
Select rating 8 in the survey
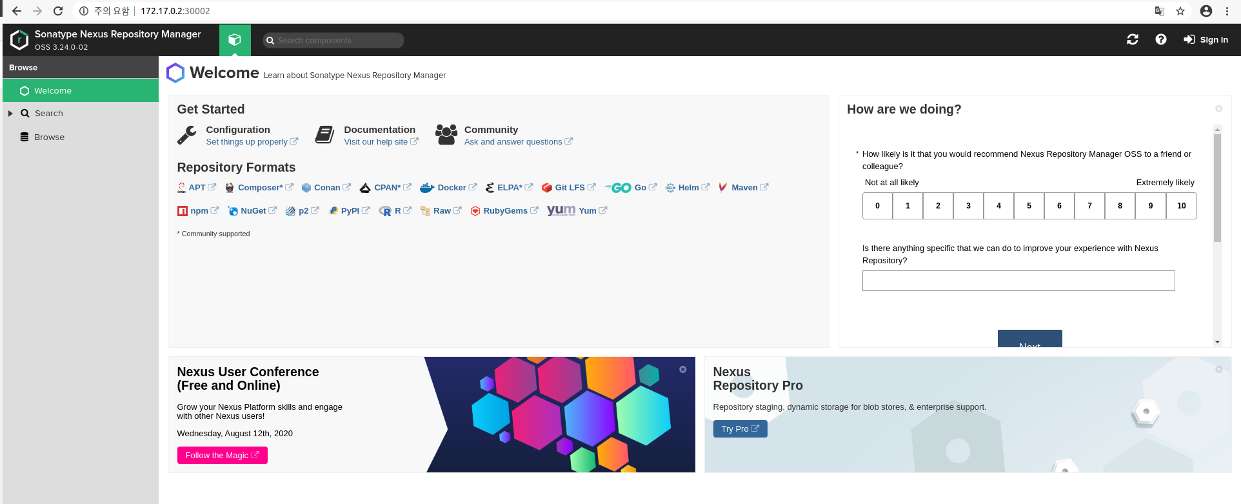coord(1120,206)
